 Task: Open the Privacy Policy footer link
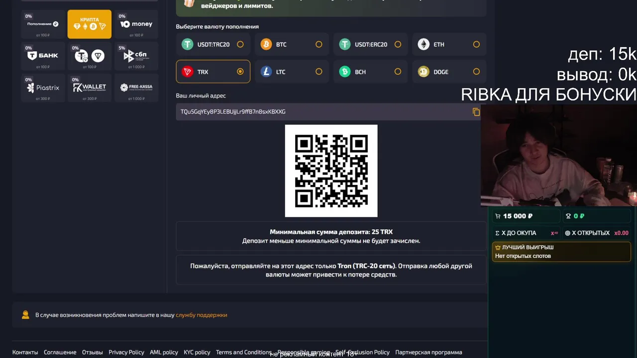[x=126, y=352]
